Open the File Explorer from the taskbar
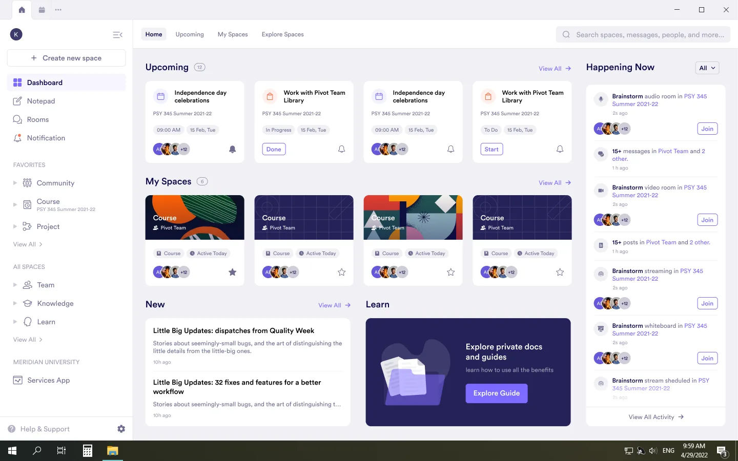 112,451
